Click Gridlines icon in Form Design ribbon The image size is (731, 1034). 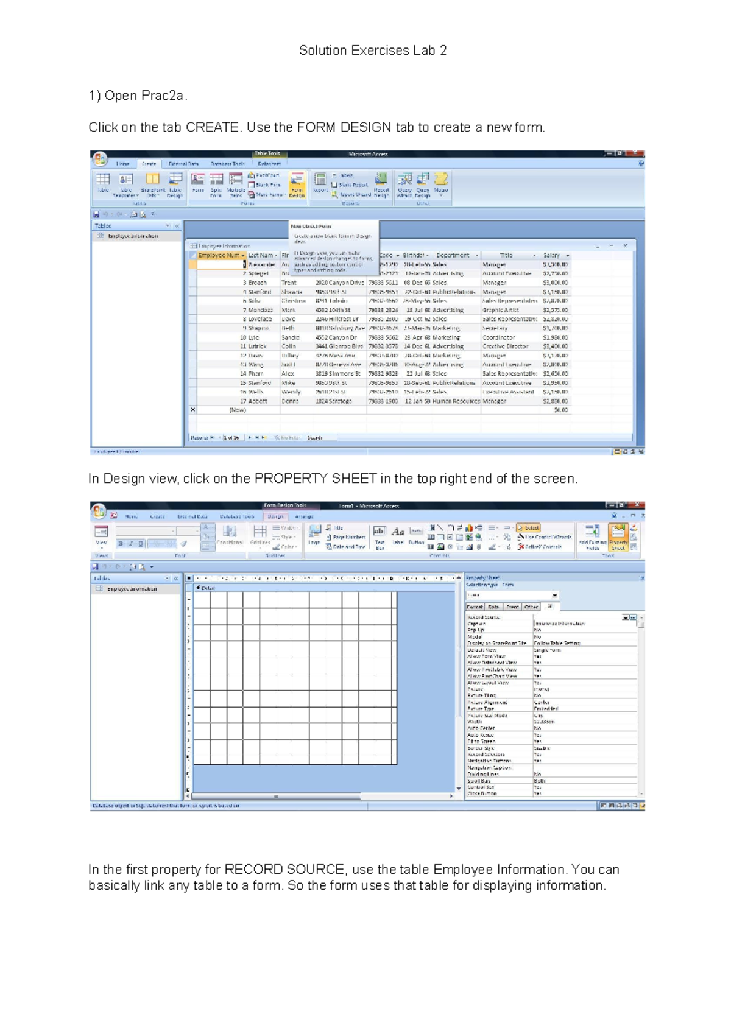pyautogui.click(x=260, y=536)
